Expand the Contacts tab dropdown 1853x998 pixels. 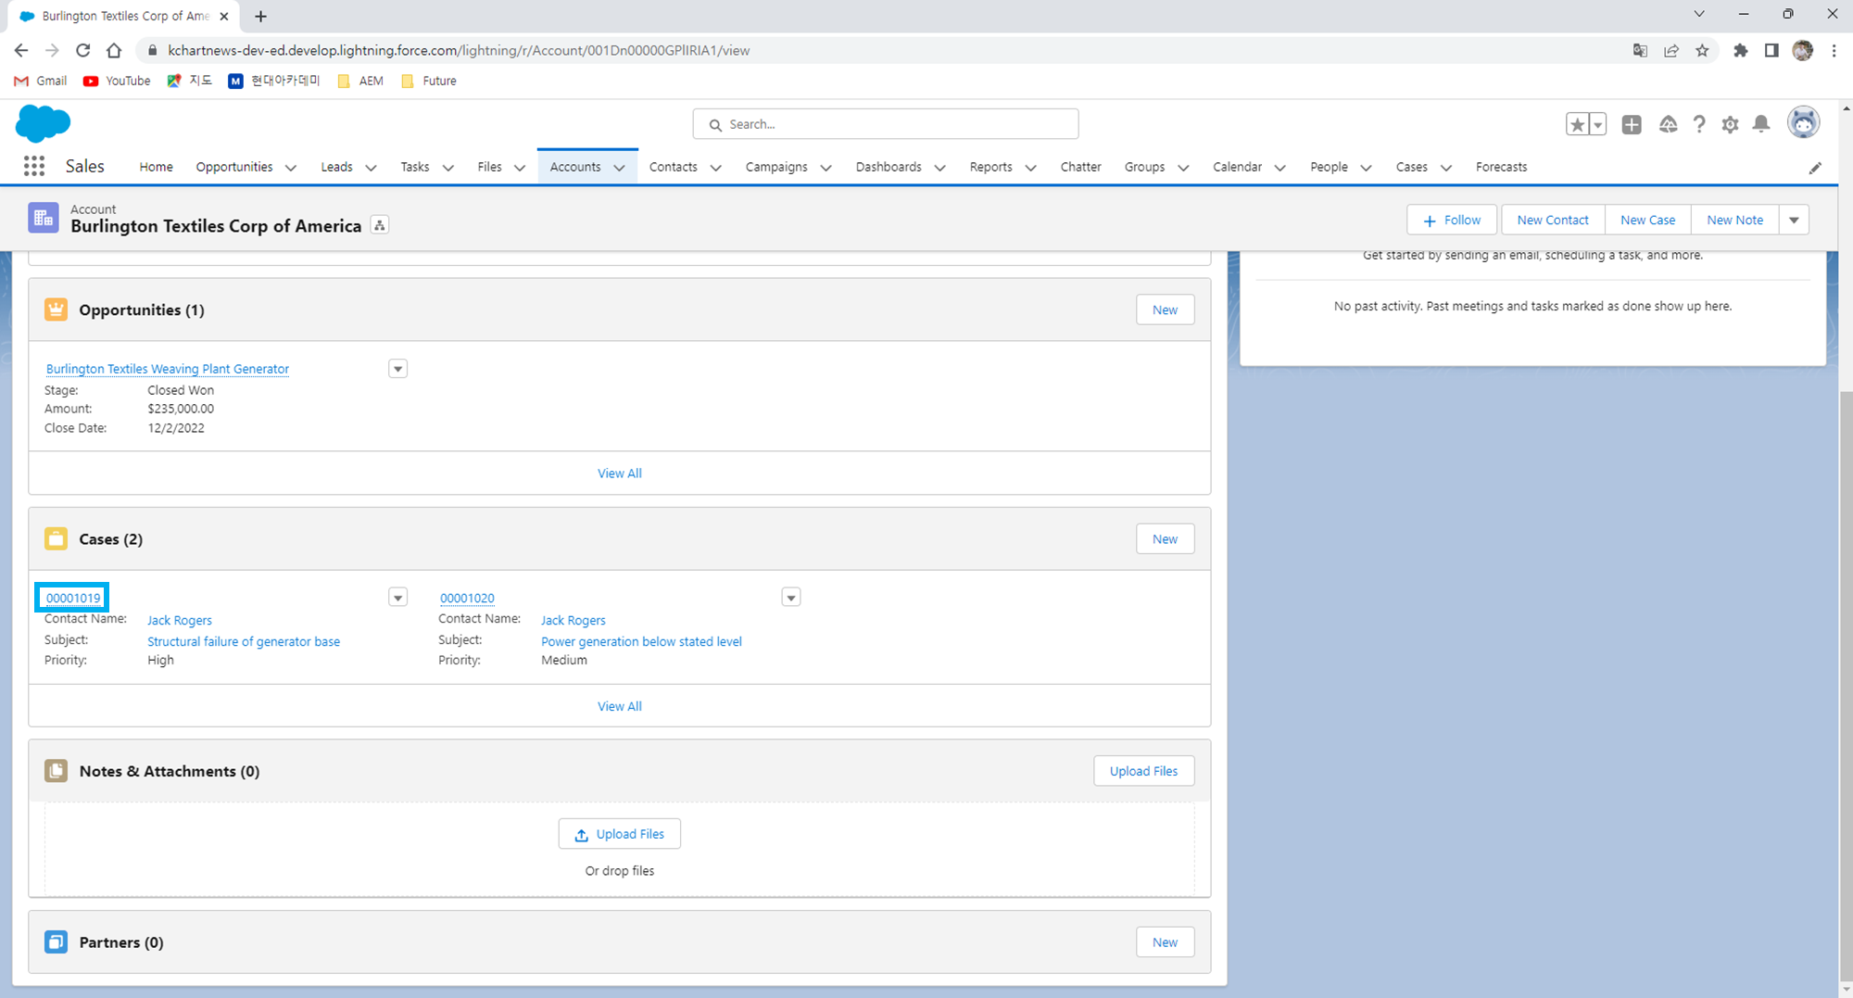pyautogui.click(x=716, y=168)
